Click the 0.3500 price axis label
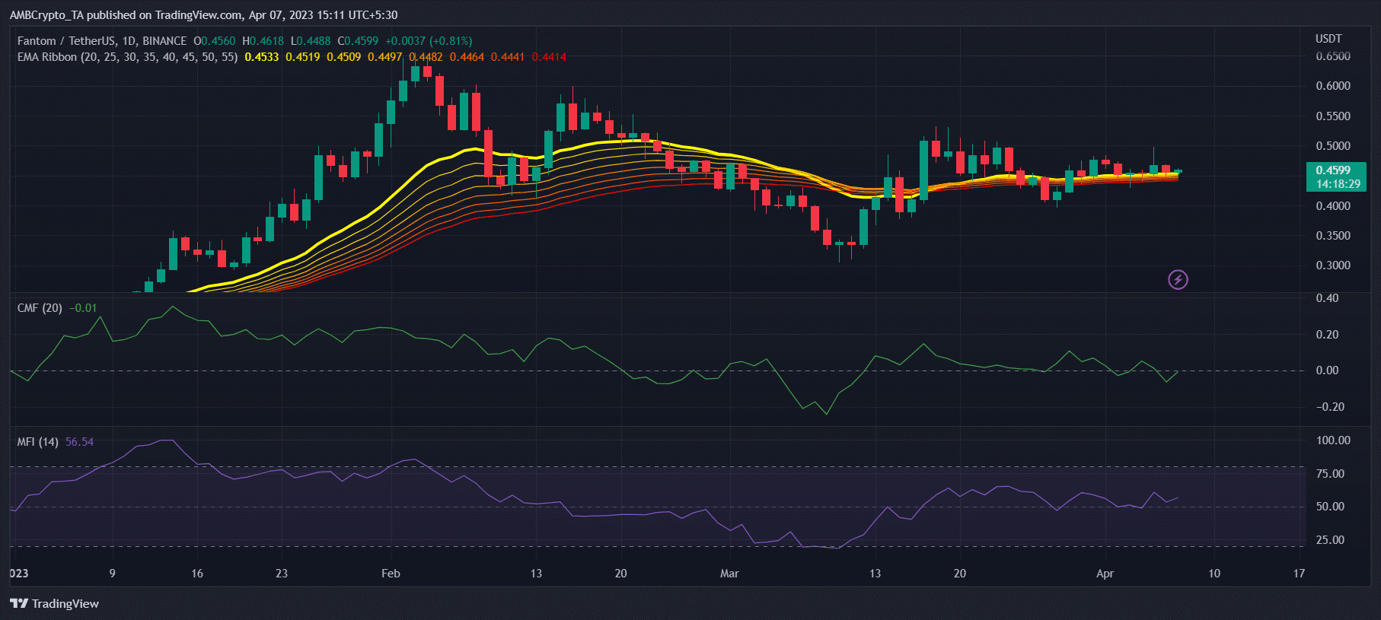1381x620 pixels. (1333, 236)
